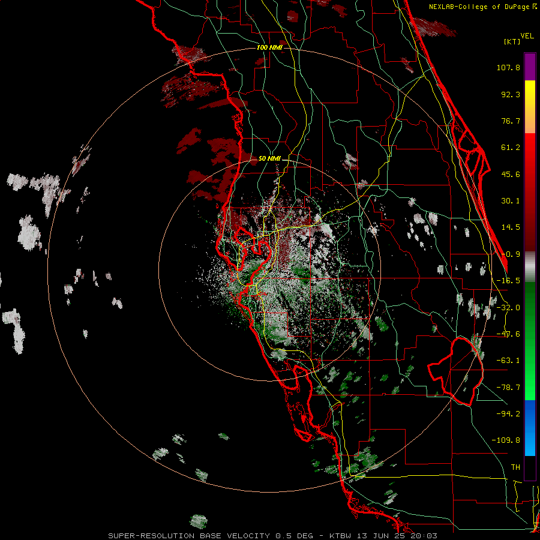Click the [KT] units label

pyautogui.click(x=512, y=41)
